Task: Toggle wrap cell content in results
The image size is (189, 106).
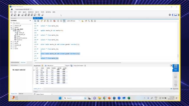Action: point(85,66)
